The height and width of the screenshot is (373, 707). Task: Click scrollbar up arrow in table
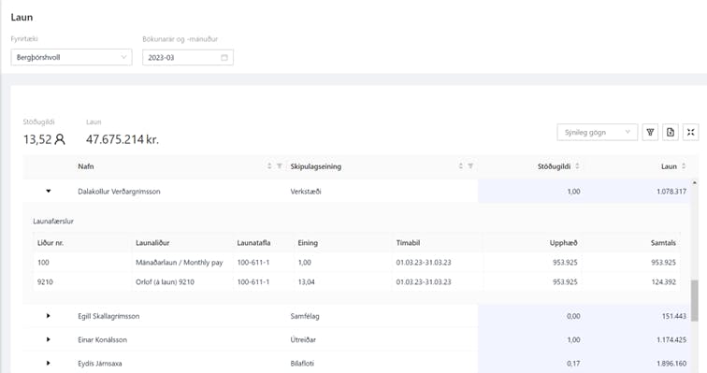[x=694, y=183]
